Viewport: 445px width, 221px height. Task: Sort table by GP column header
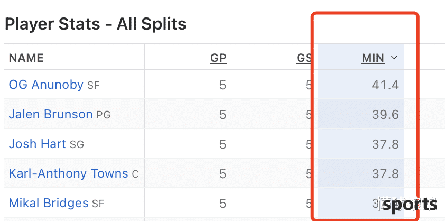click(218, 58)
